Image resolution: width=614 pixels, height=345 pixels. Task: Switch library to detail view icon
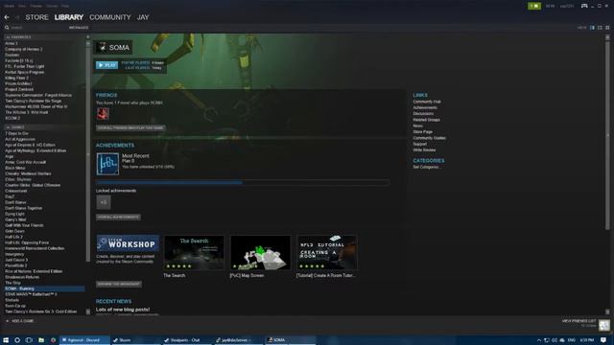point(592,28)
